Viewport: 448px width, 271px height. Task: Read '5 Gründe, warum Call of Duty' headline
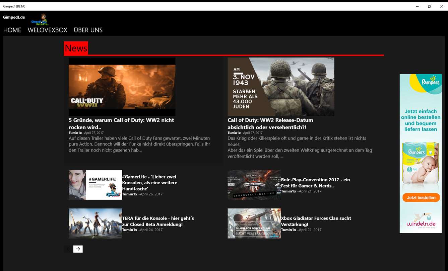(121, 123)
